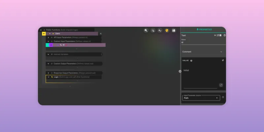Click the save disk icon

[x=174, y=30]
